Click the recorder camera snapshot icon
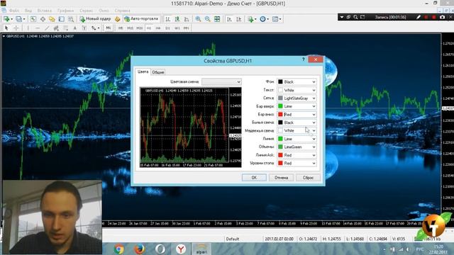Screen dimensions: 454x255 [442, 17]
